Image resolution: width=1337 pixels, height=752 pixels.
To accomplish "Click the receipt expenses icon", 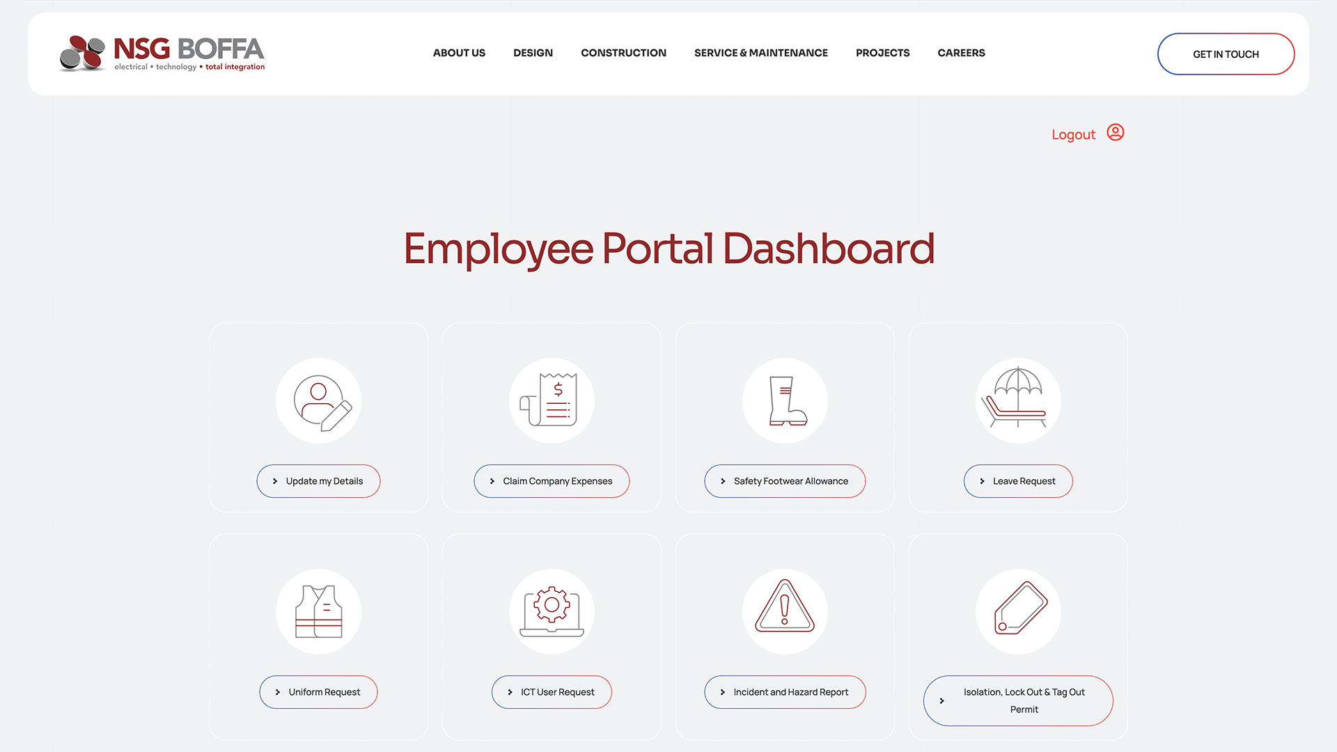I will click(552, 401).
